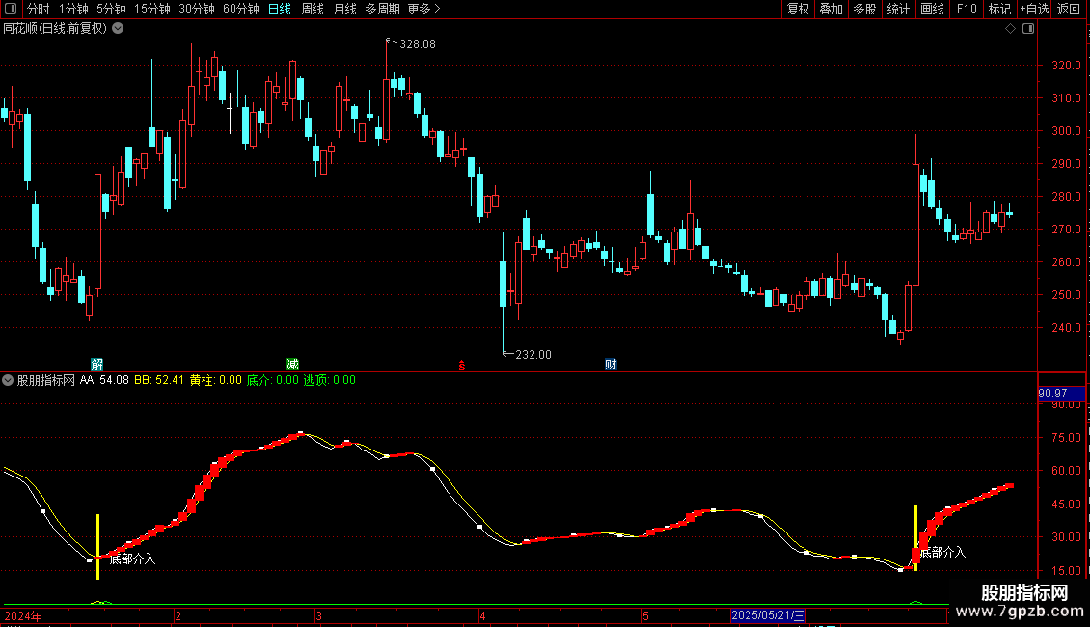Click the 黄柱: 0.00 indicator value
The width and height of the screenshot is (1090, 627).
(x=215, y=380)
